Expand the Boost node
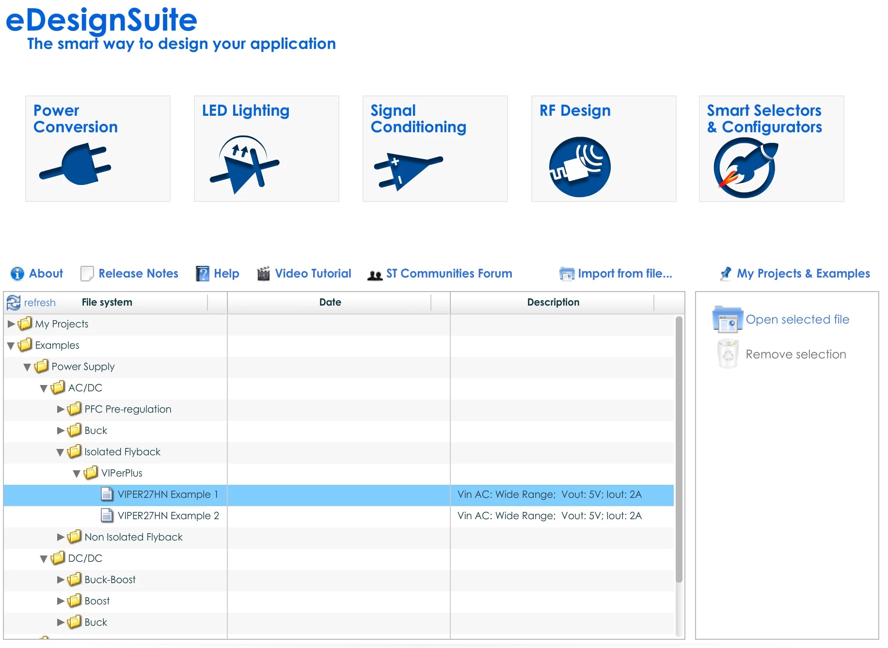Viewport: 888px width, 648px height. (61, 601)
